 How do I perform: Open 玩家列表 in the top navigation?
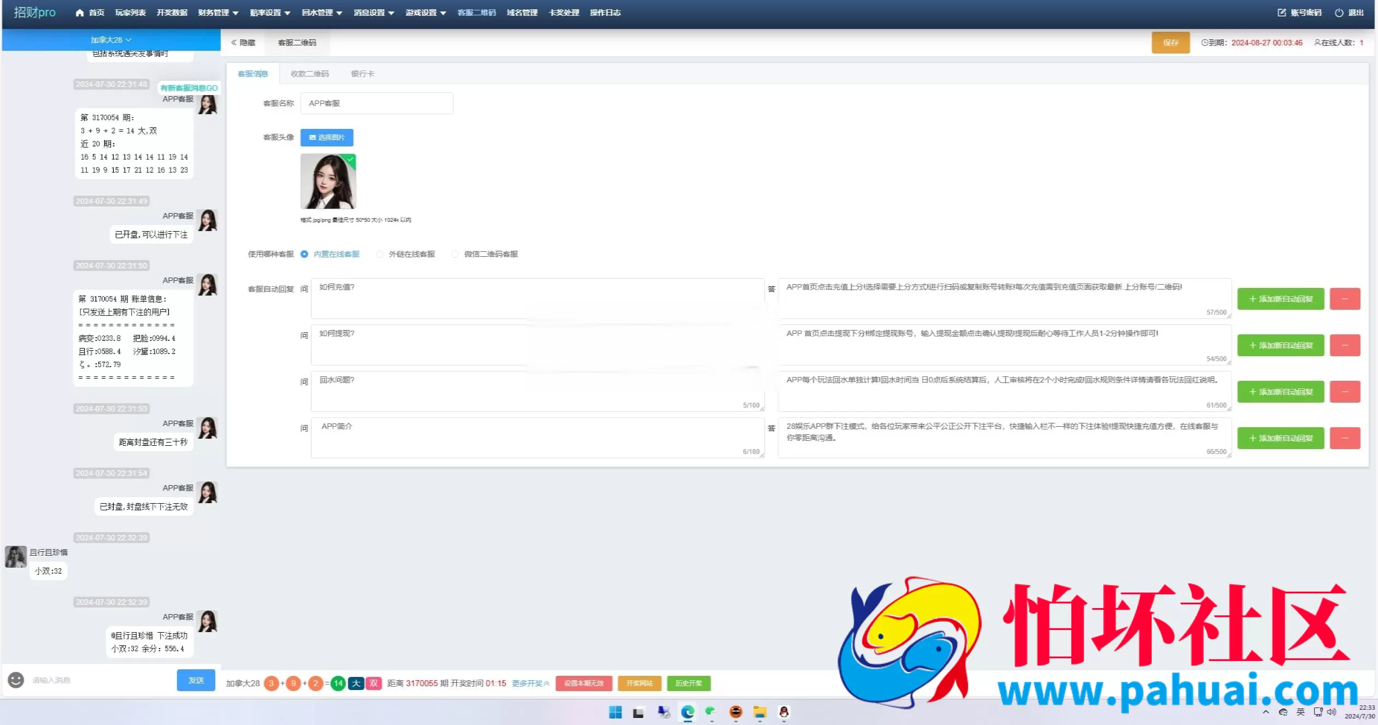coord(131,13)
